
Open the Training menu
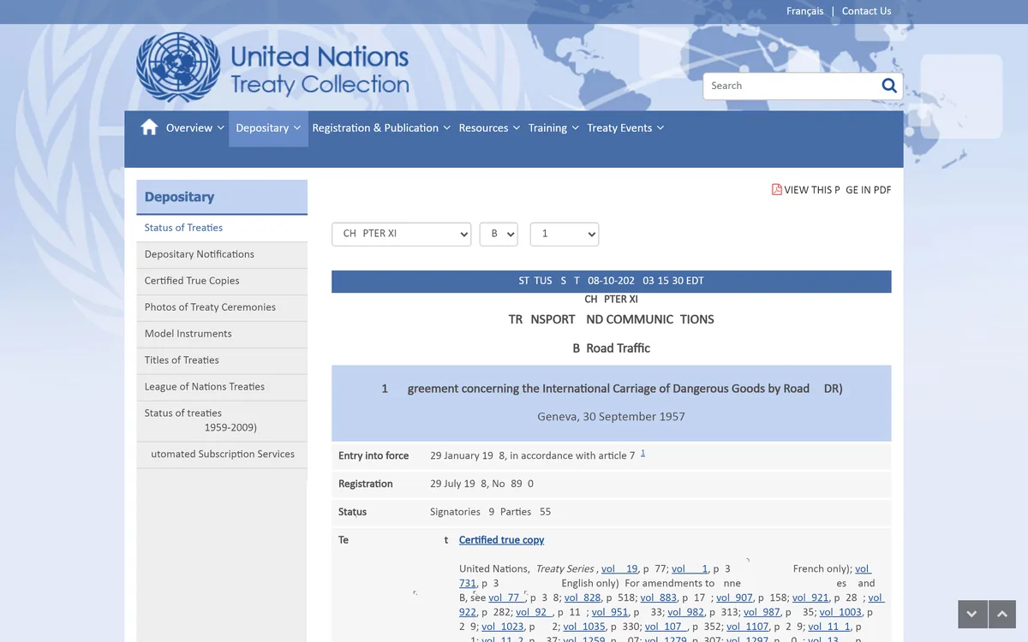(x=553, y=128)
